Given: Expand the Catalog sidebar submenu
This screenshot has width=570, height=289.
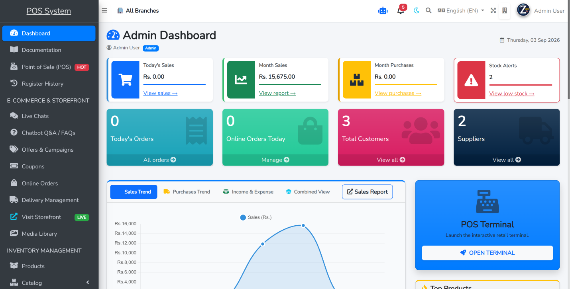Looking at the screenshot, I should click(49, 283).
